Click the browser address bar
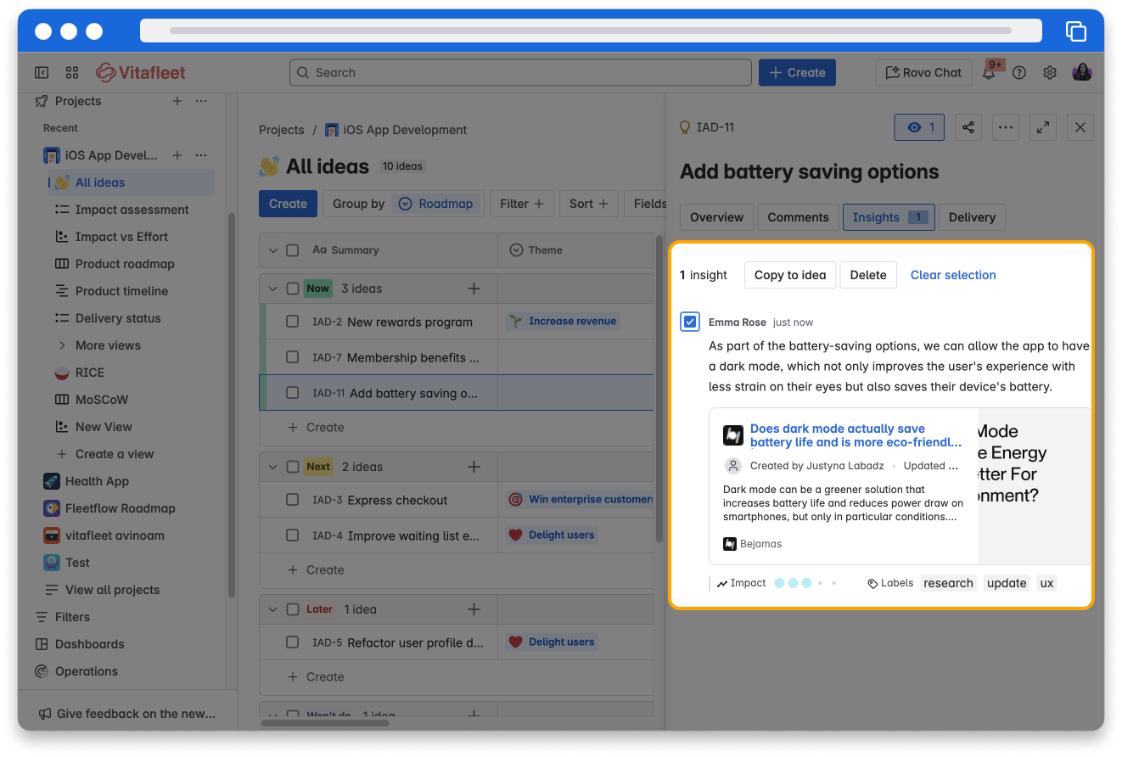Viewport: 1122px width, 757px height. [591, 31]
